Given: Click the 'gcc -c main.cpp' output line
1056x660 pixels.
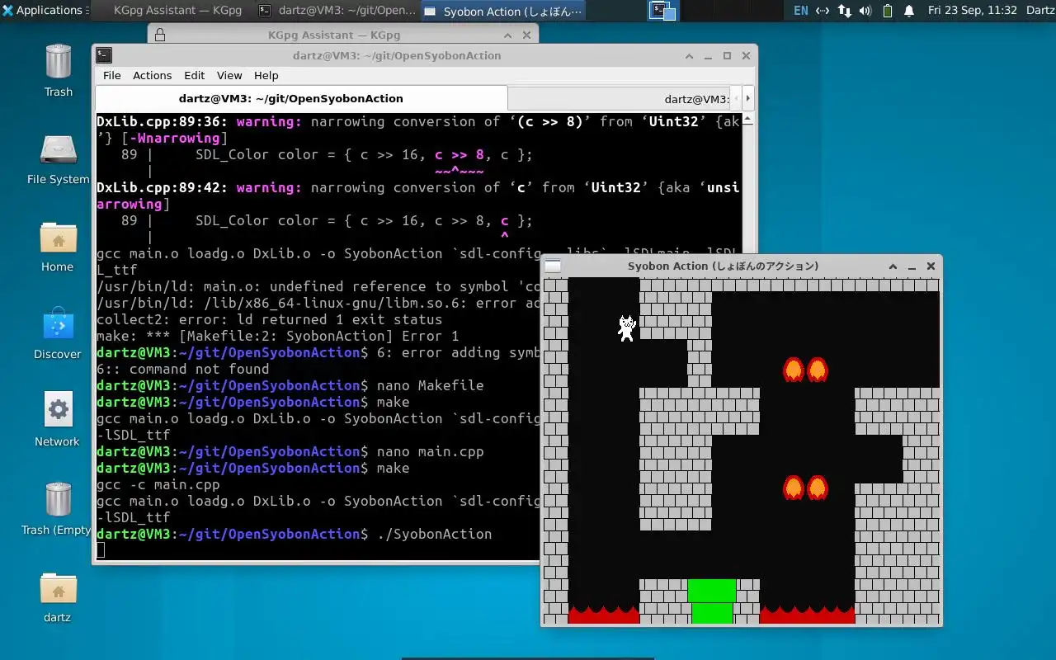Looking at the screenshot, I should [158, 484].
